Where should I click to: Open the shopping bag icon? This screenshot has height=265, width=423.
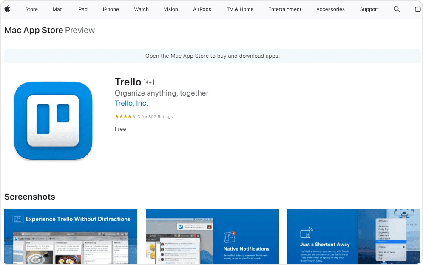tap(417, 9)
